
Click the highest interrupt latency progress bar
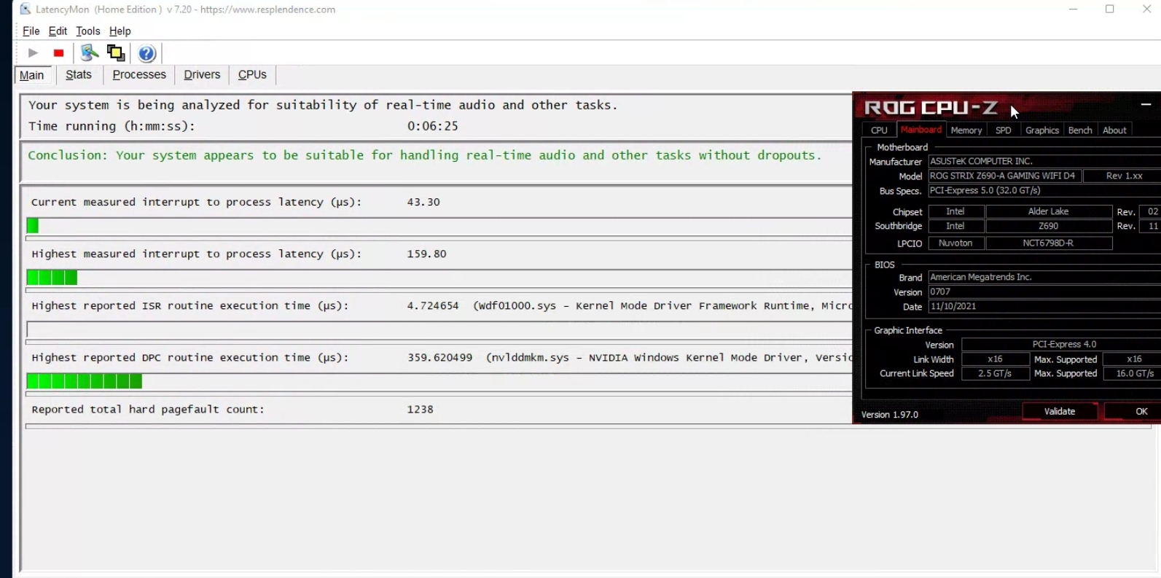(x=439, y=278)
